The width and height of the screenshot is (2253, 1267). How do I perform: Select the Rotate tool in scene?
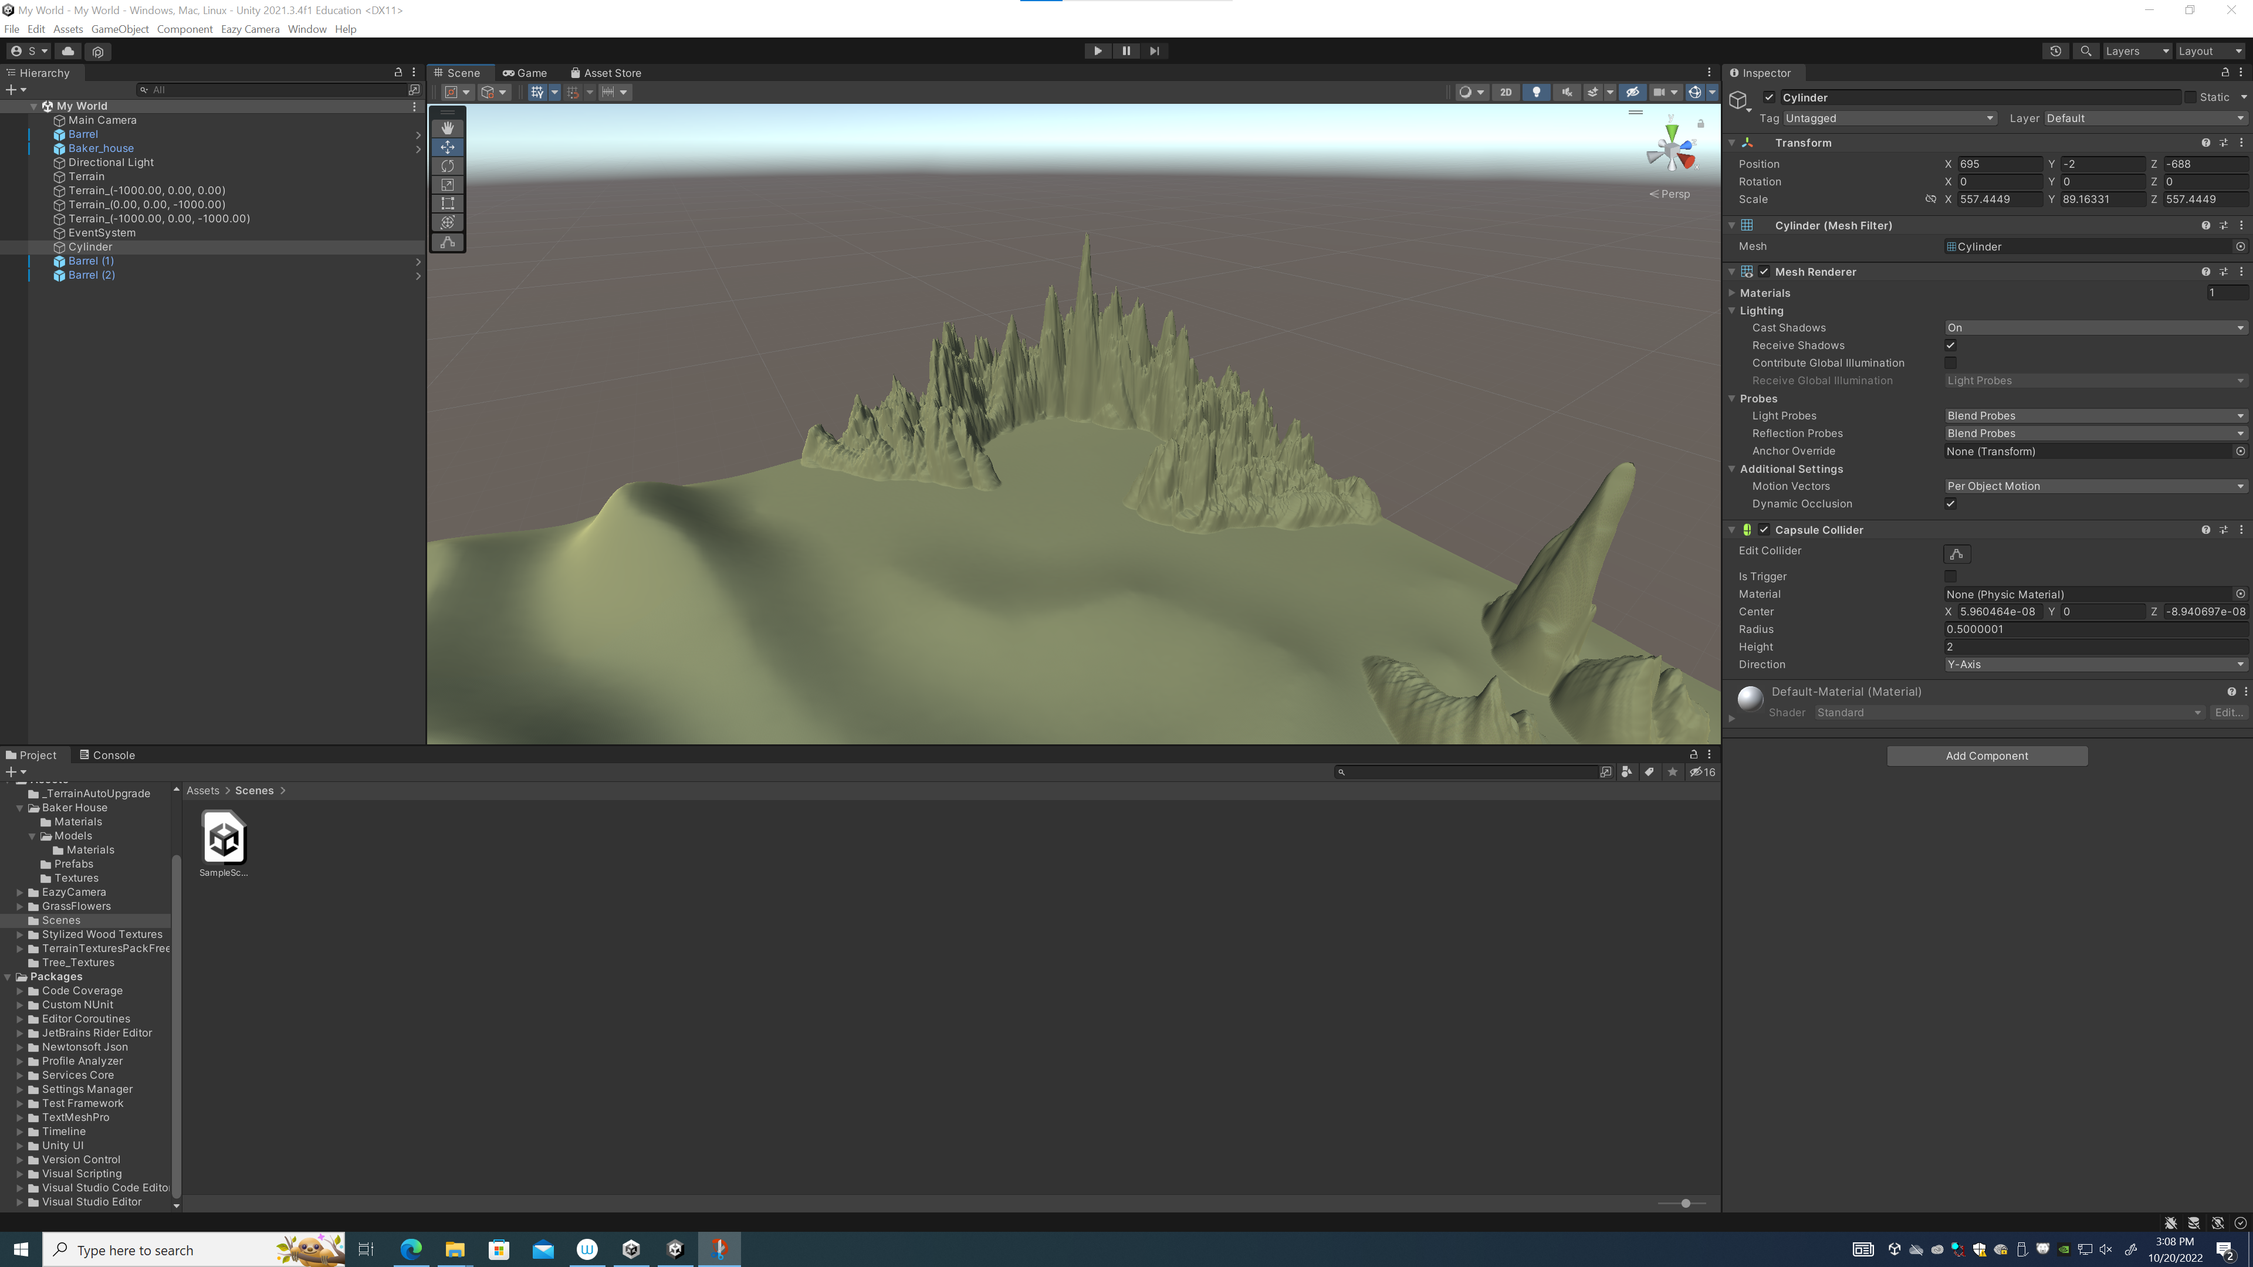(x=448, y=166)
